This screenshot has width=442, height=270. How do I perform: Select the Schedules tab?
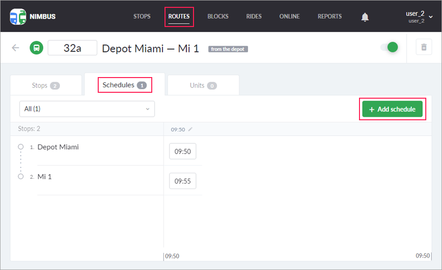click(125, 85)
